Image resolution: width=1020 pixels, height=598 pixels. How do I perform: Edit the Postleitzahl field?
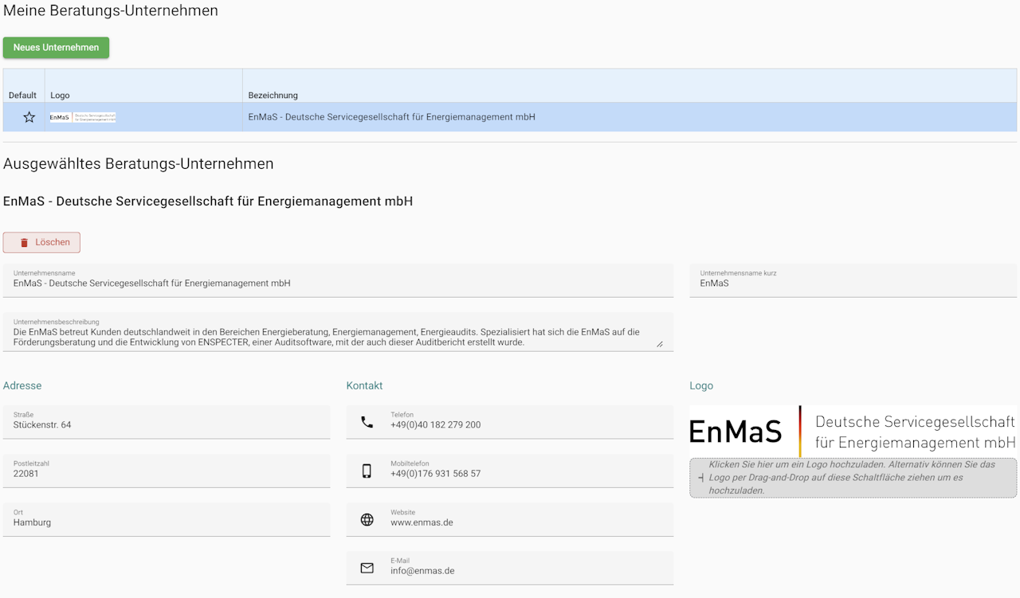(x=167, y=471)
